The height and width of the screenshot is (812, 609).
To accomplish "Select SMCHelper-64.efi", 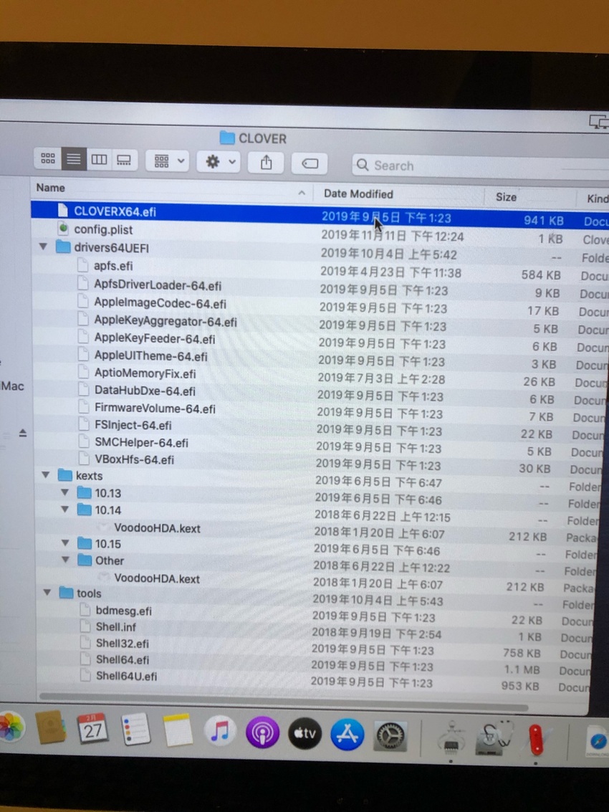I will click(141, 443).
